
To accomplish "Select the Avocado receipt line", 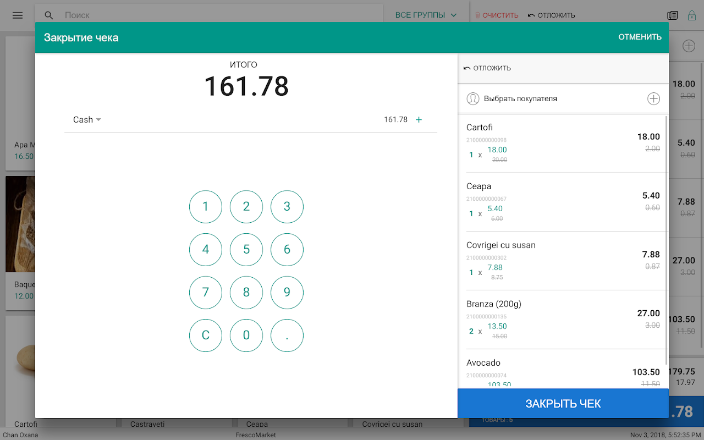I will point(563,369).
